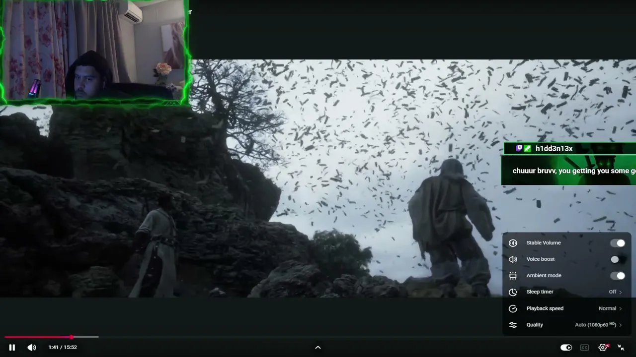Click the username "h1dd3n13x" in the alert
Viewport: 636px width, 357px height.
coord(554,149)
